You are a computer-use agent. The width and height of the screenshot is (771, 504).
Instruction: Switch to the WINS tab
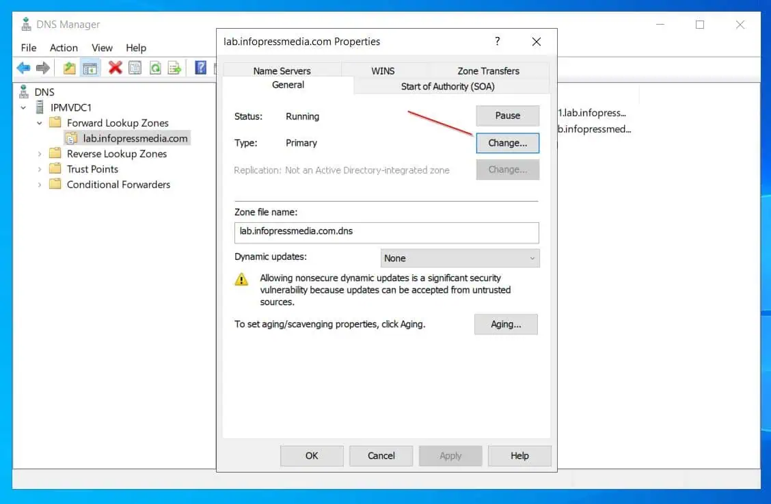pyautogui.click(x=383, y=70)
